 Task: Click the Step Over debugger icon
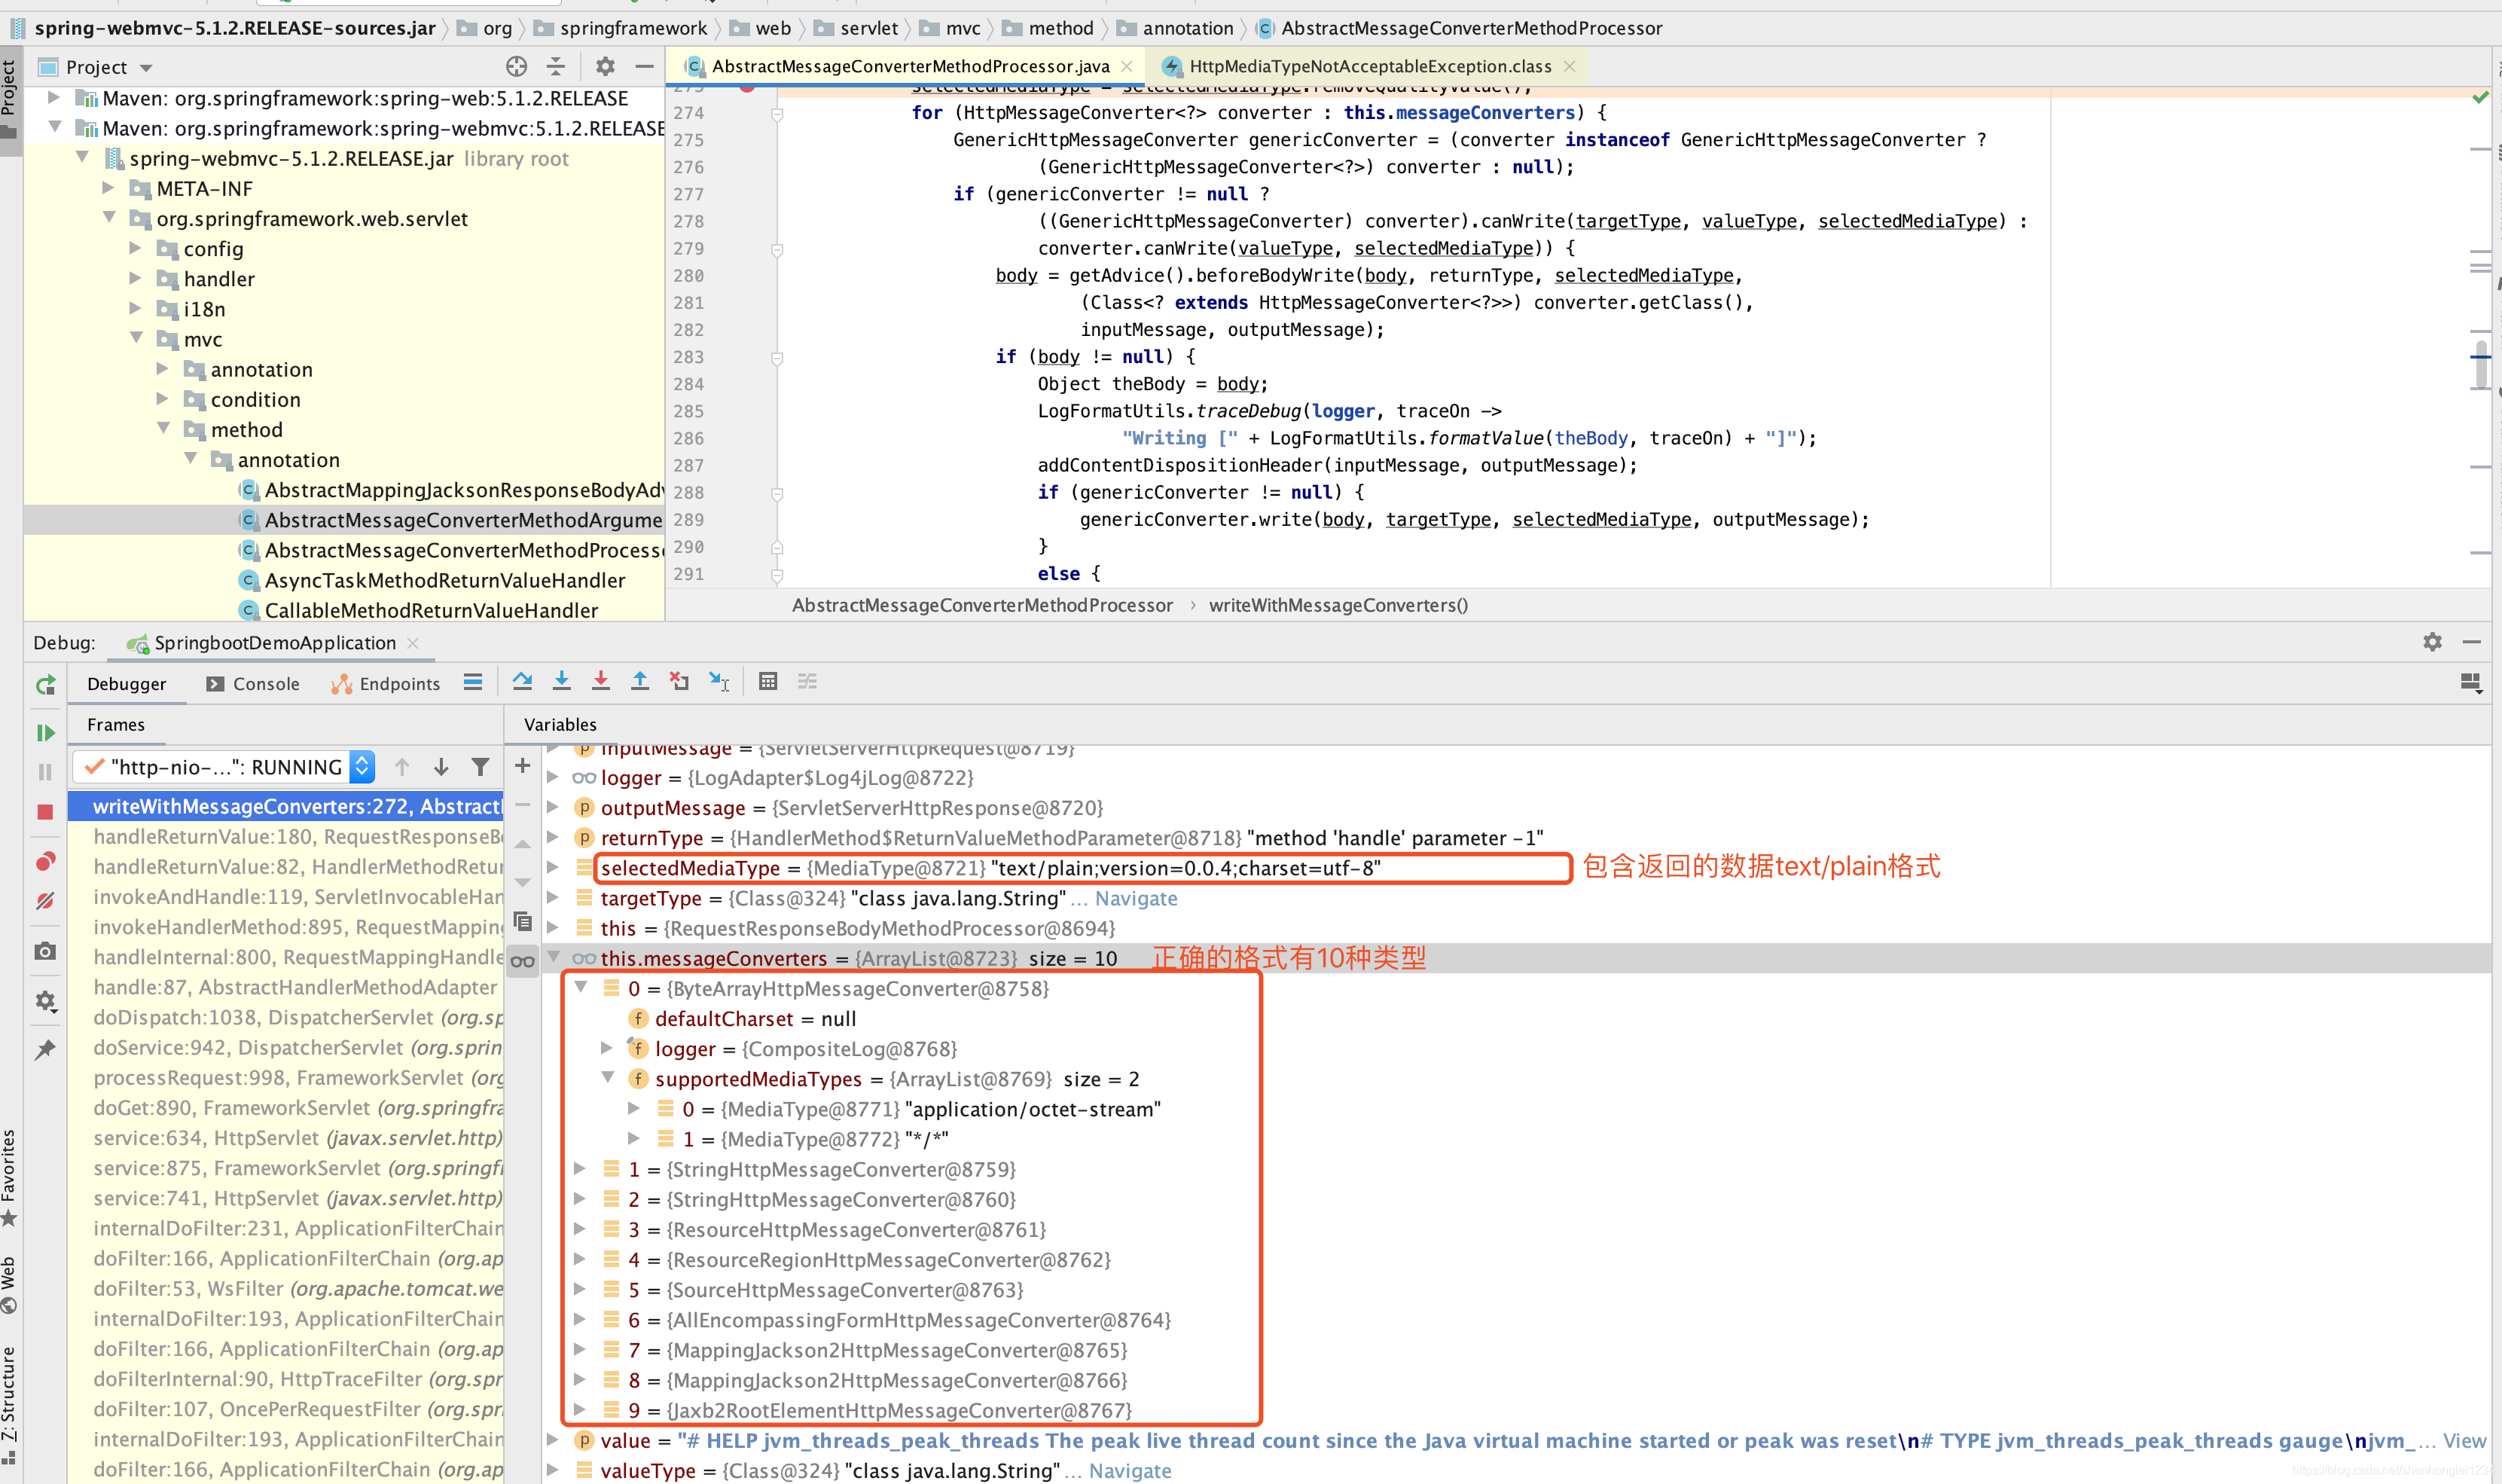pos(522,682)
